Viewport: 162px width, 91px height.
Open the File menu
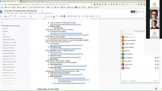tap(5, 13)
